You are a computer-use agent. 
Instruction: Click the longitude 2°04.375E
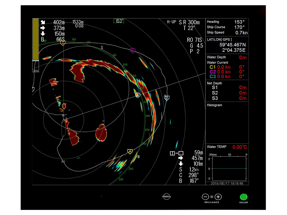pos(234,50)
